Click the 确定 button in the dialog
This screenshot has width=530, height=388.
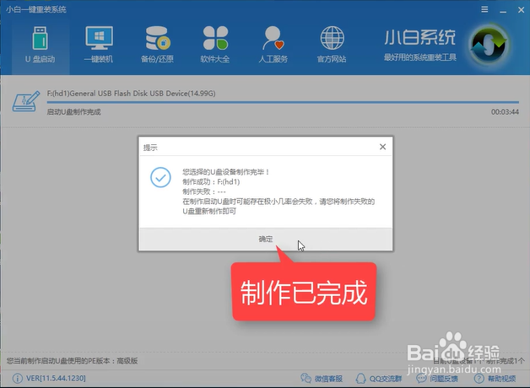266,239
